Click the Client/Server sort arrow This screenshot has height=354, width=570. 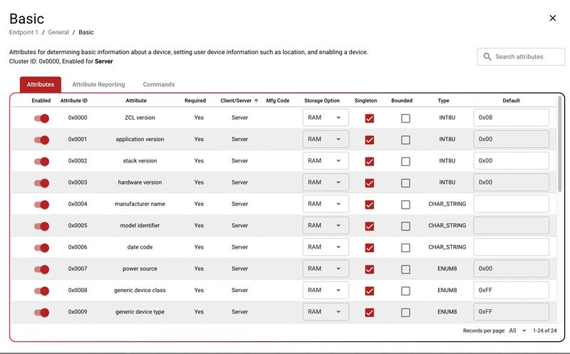[x=256, y=101]
